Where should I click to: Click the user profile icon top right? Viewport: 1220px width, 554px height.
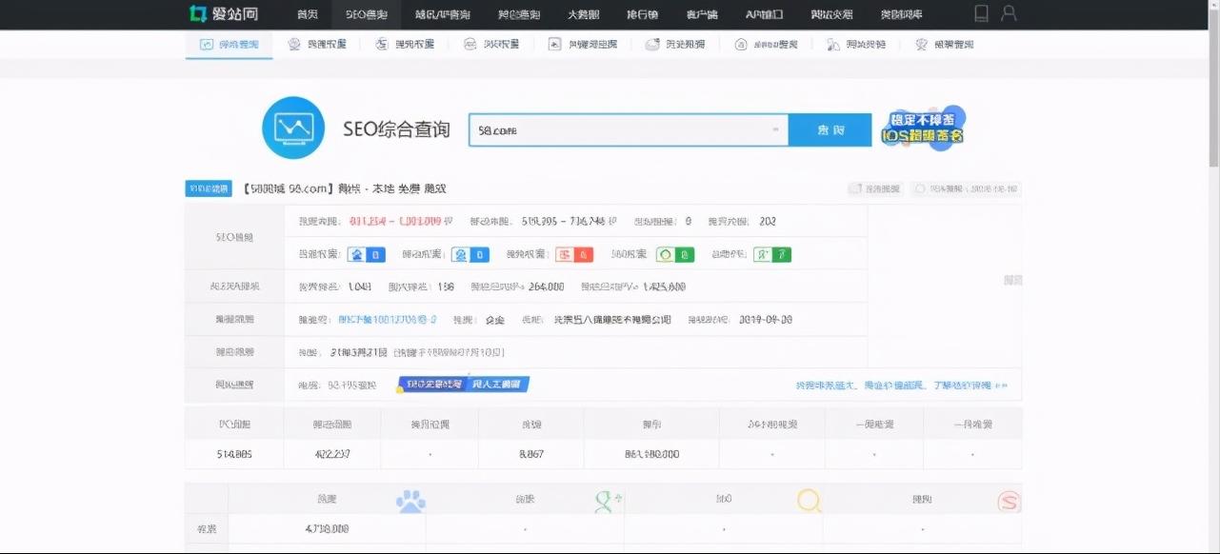coord(1009,13)
